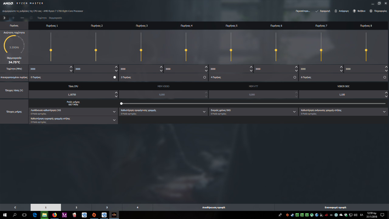Select 4 Πυρήνες disabled cores radio
Viewport: 389px width, 219px height.
click(295, 77)
